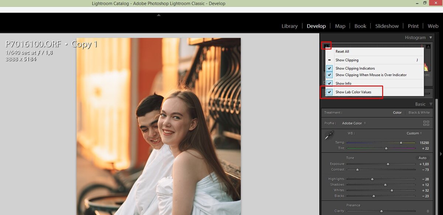Select the White Balance eyedropper tool
443x215 pixels.
[329, 135]
